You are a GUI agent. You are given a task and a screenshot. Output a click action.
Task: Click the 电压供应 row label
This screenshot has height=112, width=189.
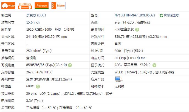[x=8, y=100]
